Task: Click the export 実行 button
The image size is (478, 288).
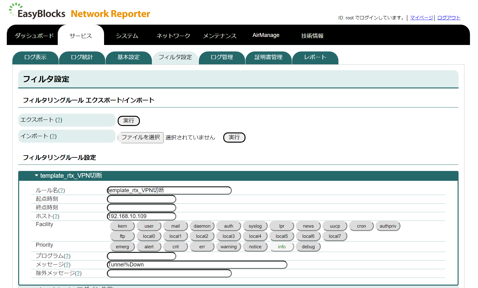Action: tap(128, 121)
